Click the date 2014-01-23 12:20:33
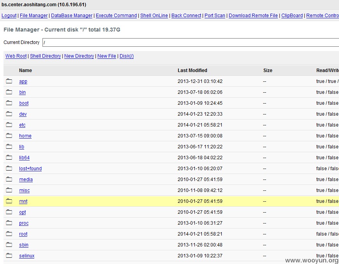This screenshot has height=264, width=339. pyautogui.click(x=200, y=114)
